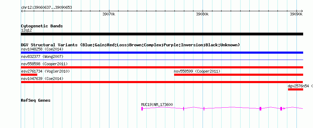Select the short red esv2761734 loss bar
Image resolution: width=313 pixels, height=128 pixels.
pyautogui.click(x=29, y=75)
